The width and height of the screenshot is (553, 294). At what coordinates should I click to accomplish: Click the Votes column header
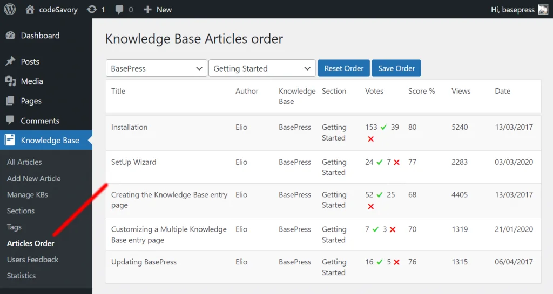(374, 91)
